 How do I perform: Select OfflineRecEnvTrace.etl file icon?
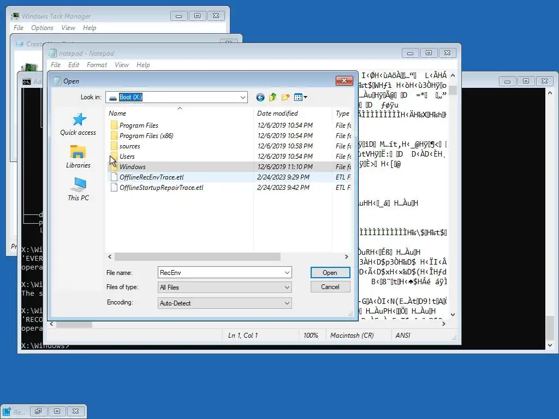(x=114, y=177)
